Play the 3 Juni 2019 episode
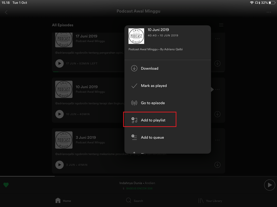 tap(59, 165)
